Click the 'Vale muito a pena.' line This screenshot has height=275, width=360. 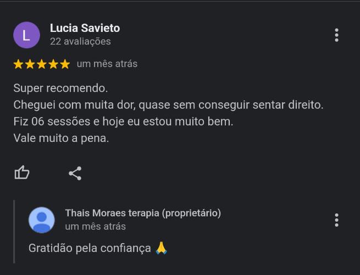point(61,138)
